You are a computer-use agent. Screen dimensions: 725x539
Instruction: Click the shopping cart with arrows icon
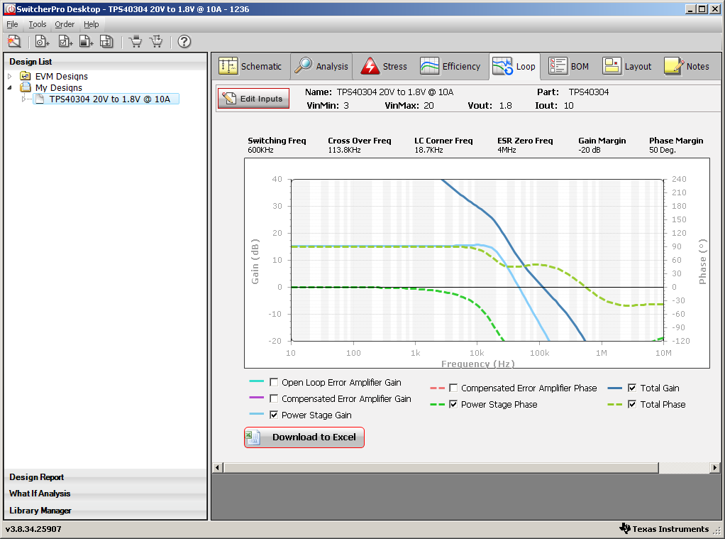[x=156, y=42]
